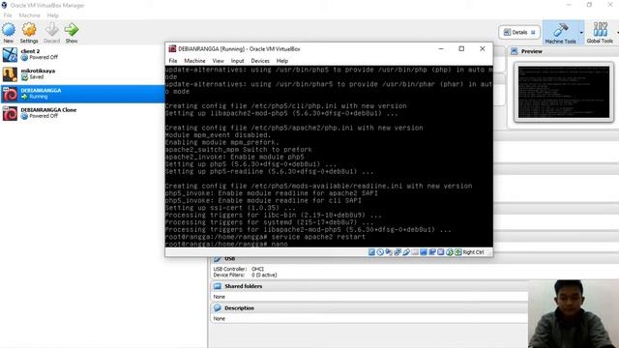Collapse the Shared folders section header
This screenshot has width=619, height=348.
tap(369, 286)
